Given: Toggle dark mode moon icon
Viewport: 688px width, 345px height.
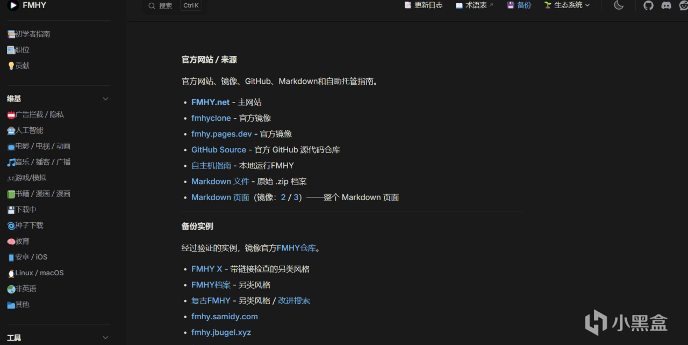Looking at the screenshot, I should pos(619,5).
